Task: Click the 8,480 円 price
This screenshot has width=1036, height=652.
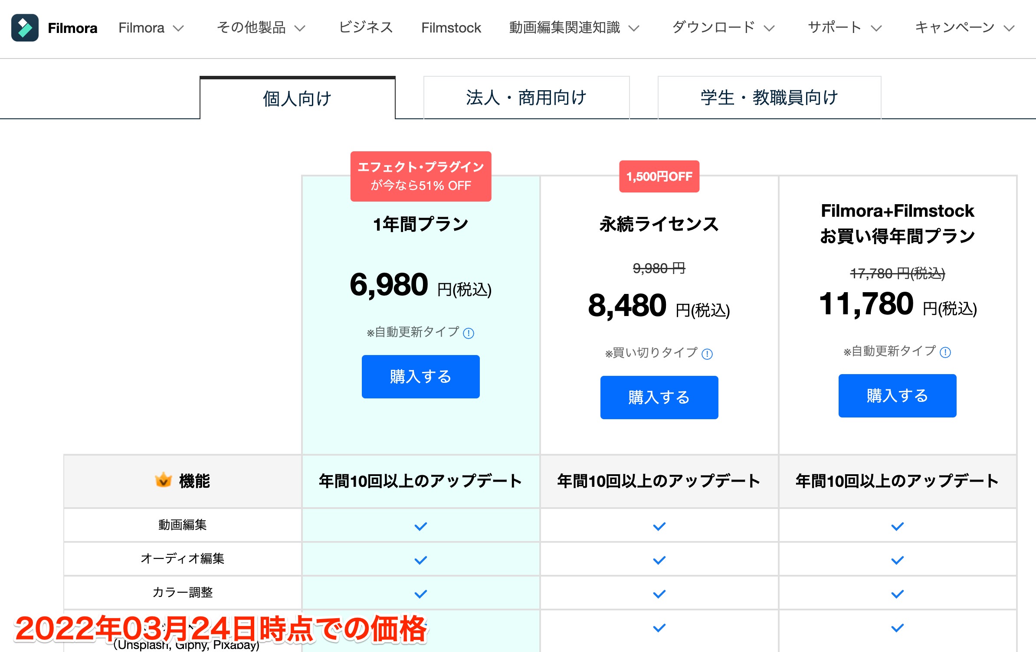Action: (x=659, y=306)
